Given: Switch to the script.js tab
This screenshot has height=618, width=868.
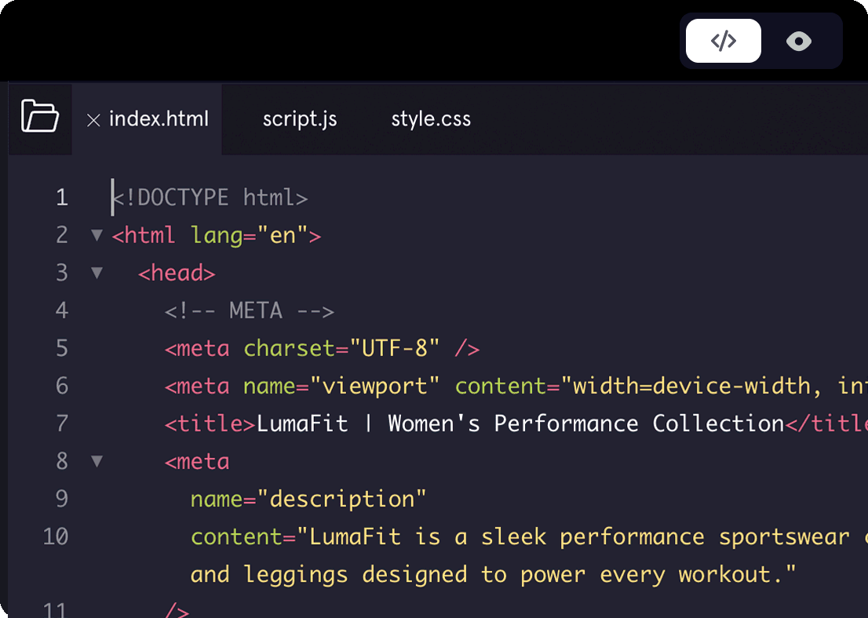Looking at the screenshot, I should pos(300,119).
